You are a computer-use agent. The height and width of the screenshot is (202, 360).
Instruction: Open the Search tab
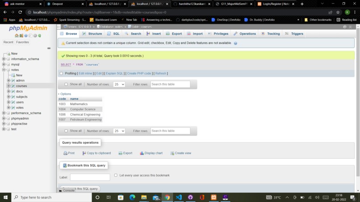pyautogui.click(x=133, y=34)
